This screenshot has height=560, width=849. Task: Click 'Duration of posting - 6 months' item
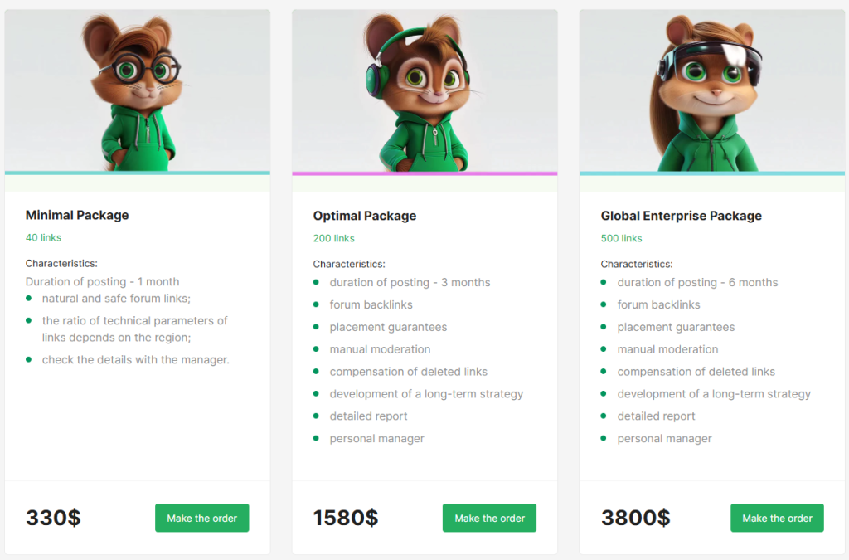697,282
